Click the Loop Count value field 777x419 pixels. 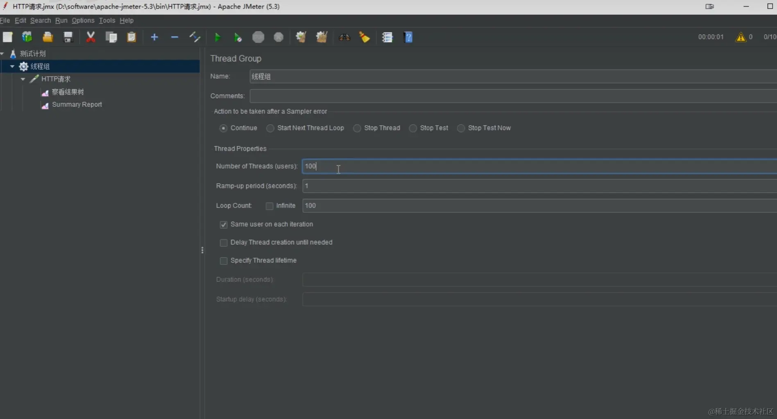pos(539,205)
